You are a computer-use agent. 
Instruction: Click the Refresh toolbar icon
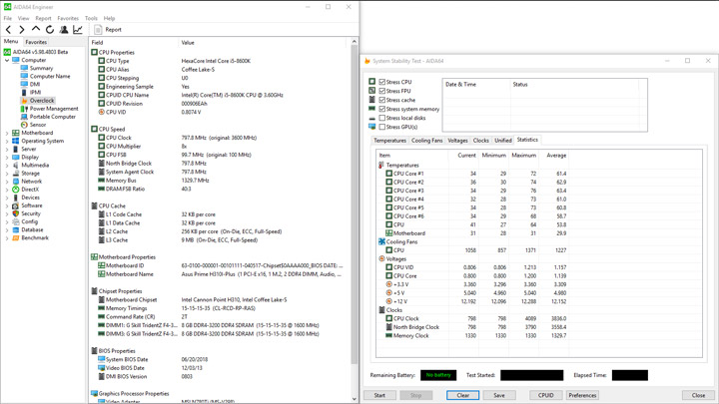point(50,29)
